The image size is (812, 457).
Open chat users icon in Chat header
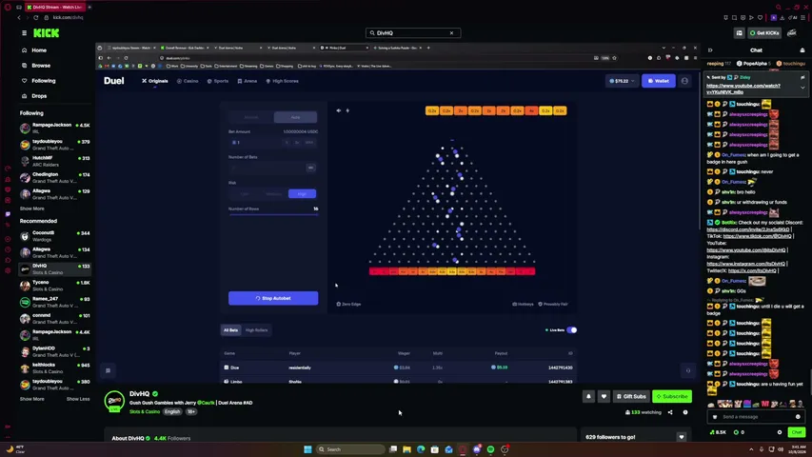tap(802, 50)
